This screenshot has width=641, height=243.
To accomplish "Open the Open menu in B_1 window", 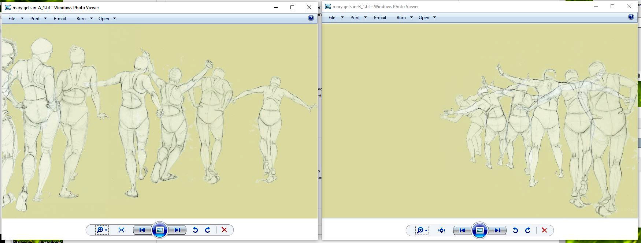I will [427, 18].
